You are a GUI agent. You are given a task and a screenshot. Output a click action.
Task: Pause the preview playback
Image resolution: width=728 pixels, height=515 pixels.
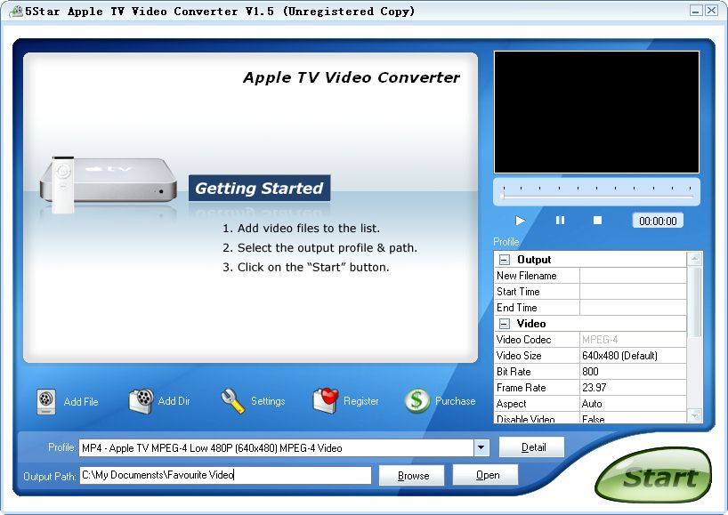click(560, 221)
